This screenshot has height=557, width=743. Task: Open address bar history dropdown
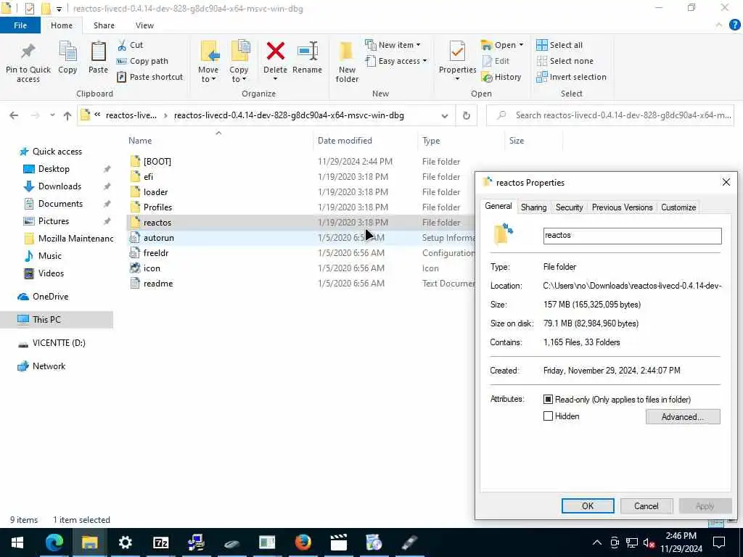pyautogui.click(x=445, y=115)
